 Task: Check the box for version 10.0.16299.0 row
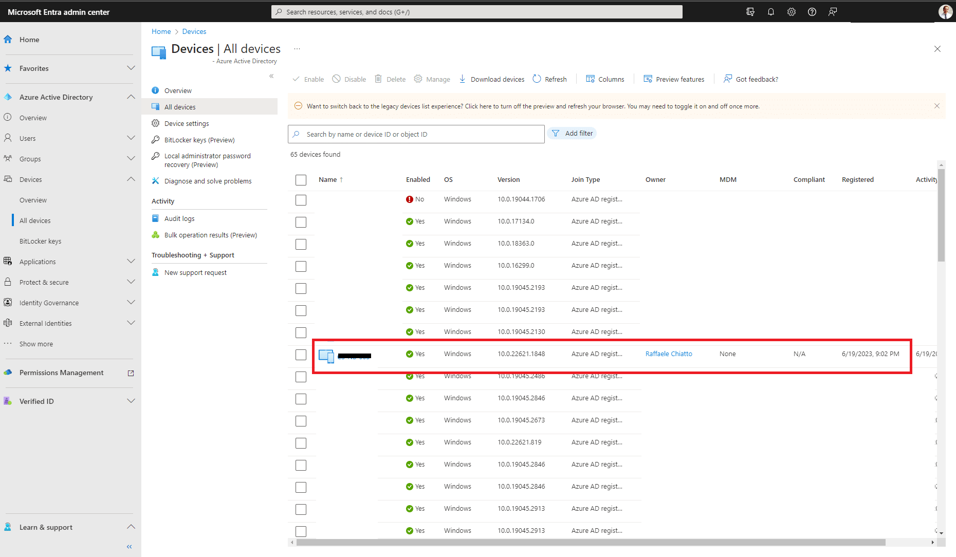click(x=301, y=266)
